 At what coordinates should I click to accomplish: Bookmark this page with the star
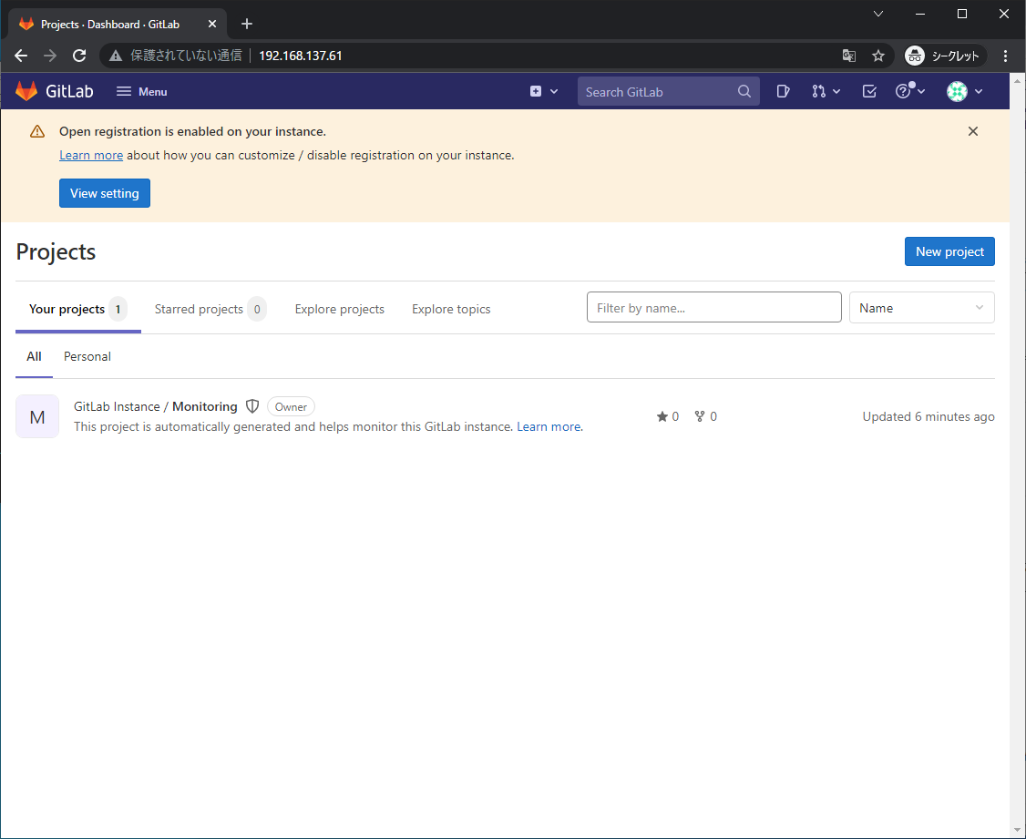click(878, 56)
